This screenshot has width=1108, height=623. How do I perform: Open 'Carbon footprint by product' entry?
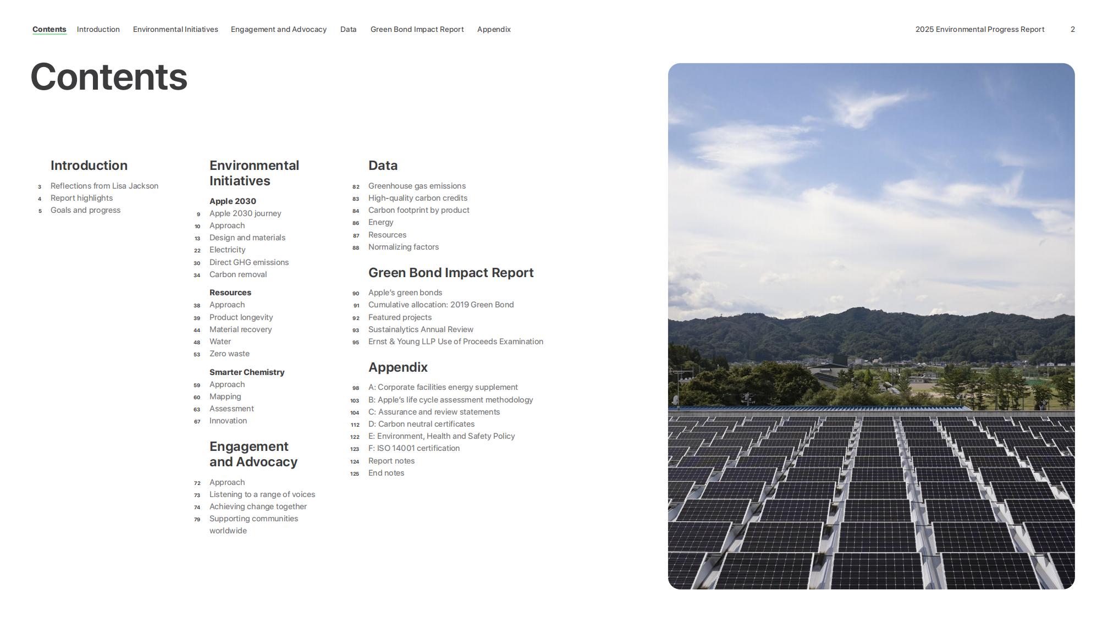pos(419,210)
